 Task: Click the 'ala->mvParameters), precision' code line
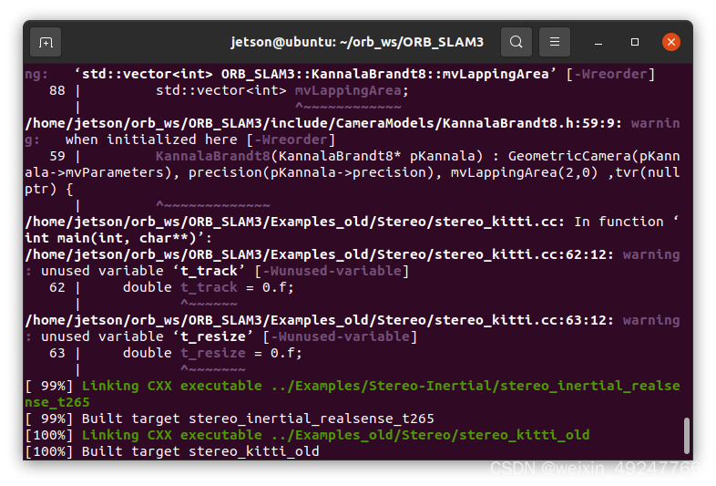[x=353, y=173]
